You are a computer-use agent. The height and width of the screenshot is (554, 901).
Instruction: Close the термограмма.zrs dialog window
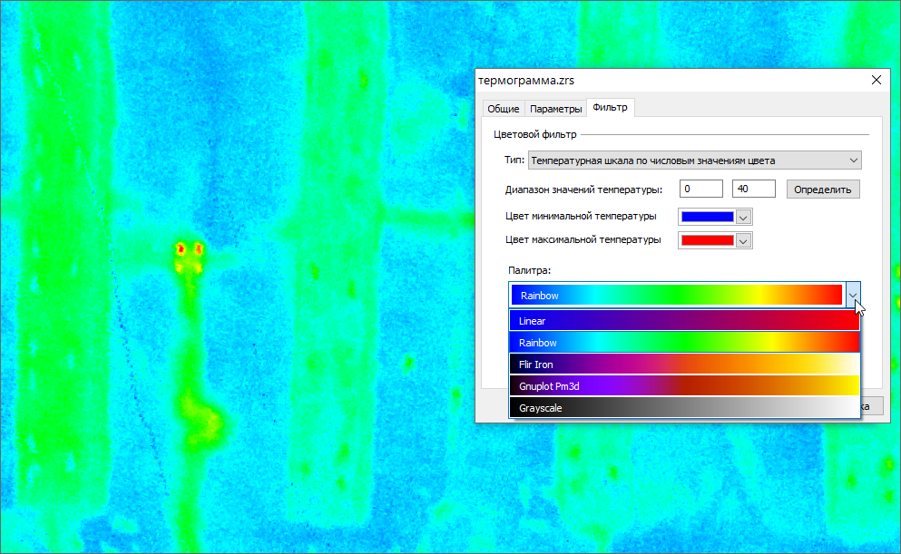tap(876, 80)
